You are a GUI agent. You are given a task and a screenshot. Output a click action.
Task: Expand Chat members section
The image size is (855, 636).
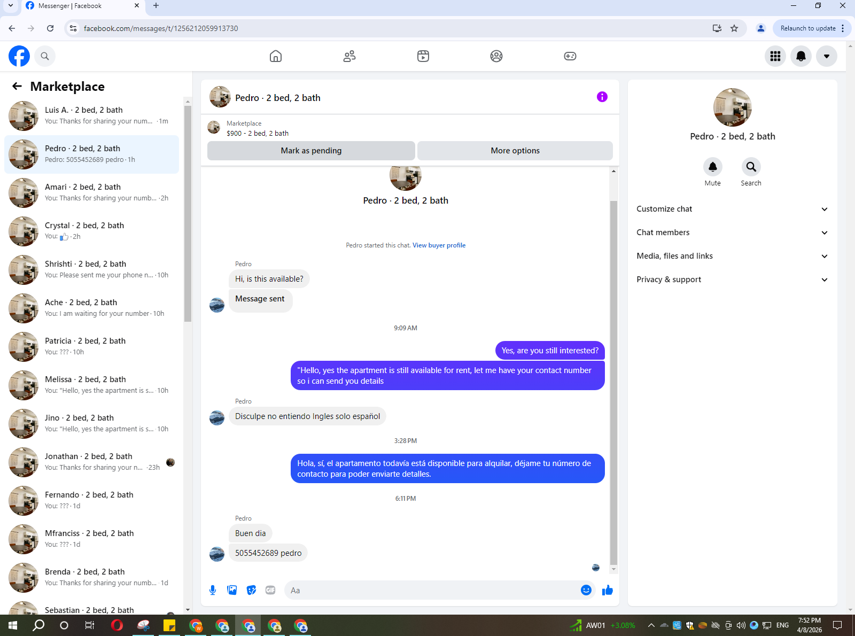click(733, 232)
